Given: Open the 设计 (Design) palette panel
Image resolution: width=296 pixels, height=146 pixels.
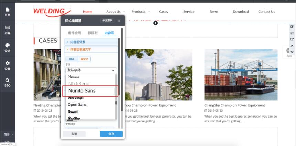Looking at the screenshot, I should pyautogui.click(x=7, y=47).
